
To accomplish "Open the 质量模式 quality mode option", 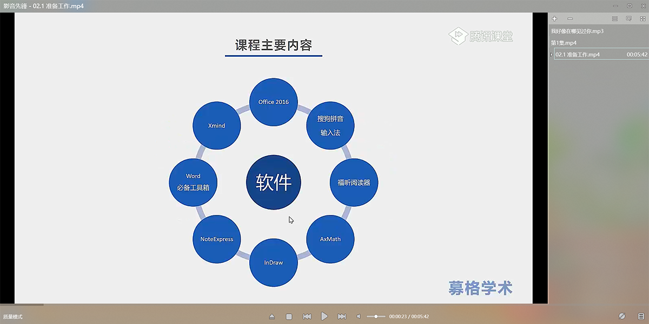I will coord(13,317).
